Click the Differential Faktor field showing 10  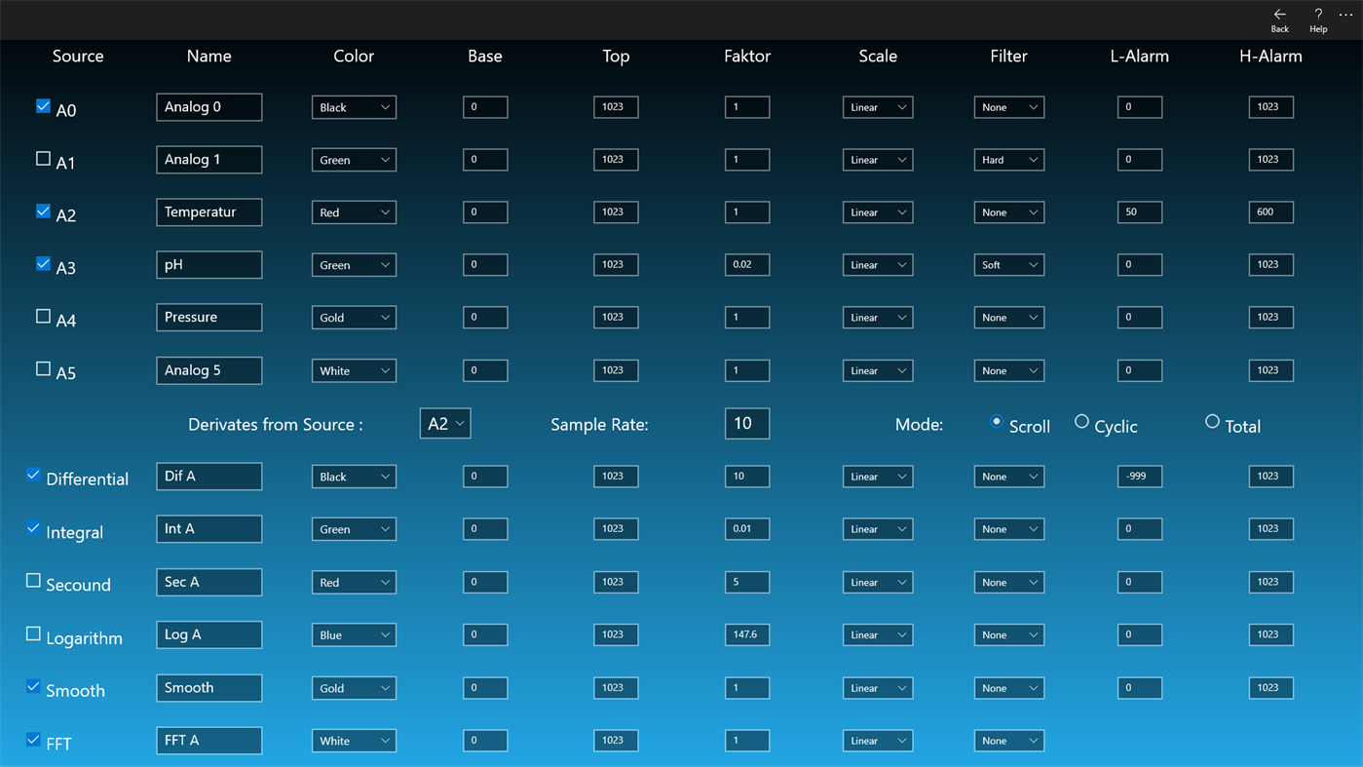[x=747, y=477]
